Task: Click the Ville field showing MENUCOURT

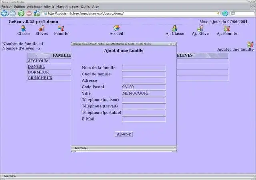Action: coord(144,93)
